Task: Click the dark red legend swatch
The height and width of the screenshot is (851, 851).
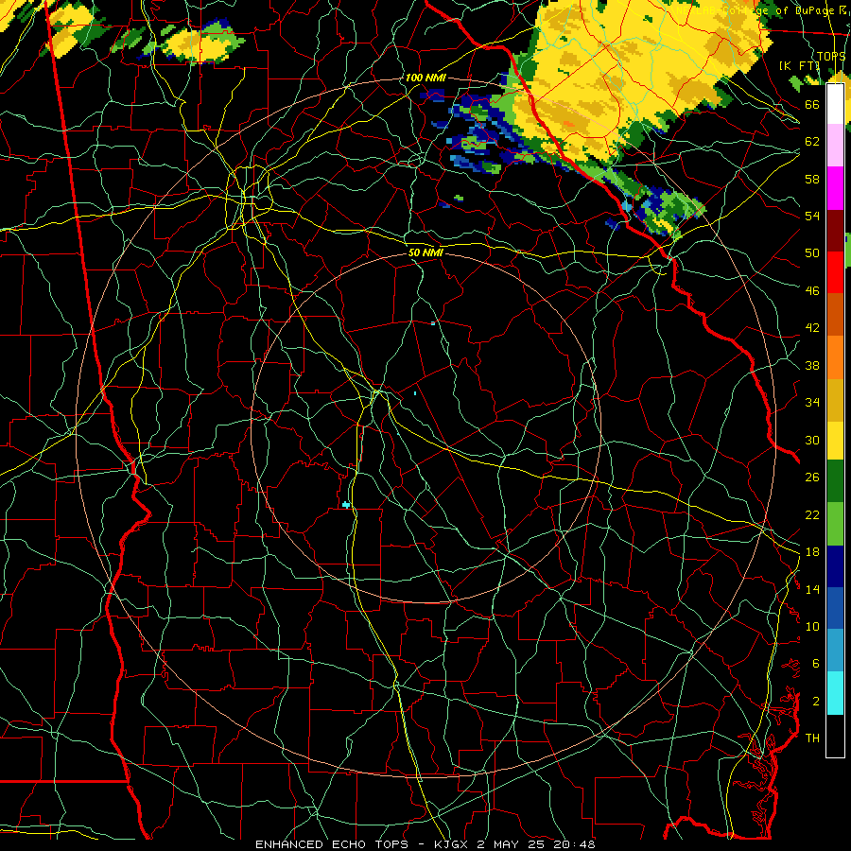Action: click(x=835, y=230)
